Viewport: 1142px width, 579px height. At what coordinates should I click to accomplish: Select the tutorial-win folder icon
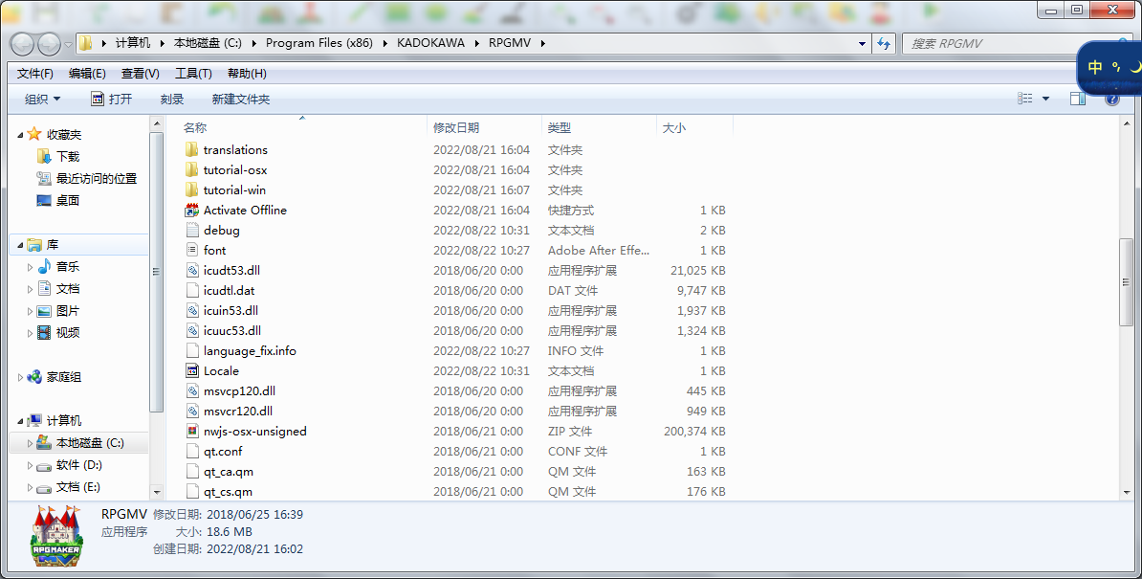(191, 190)
